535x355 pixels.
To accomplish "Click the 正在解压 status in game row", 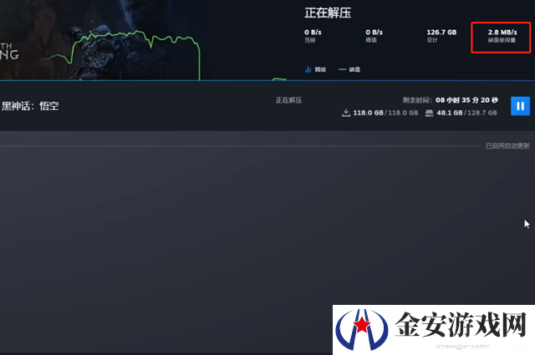I will [x=288, y=100].
